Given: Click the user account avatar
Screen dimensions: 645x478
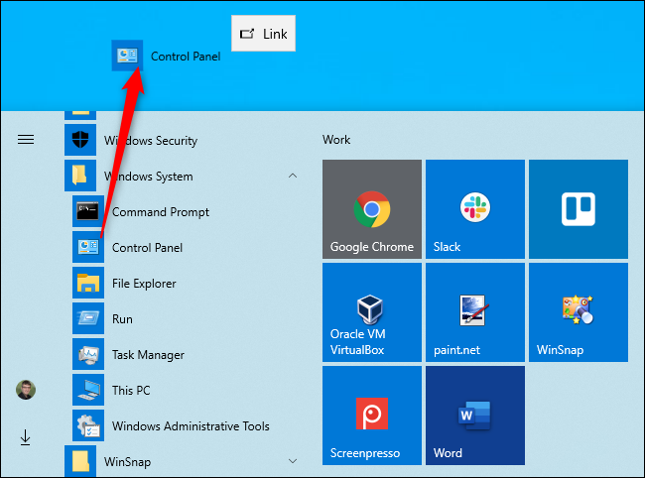Looking at the screenshot, I should click(x=26, y=390).
